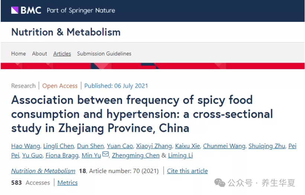Screen dimensions: 305x195
Task: Click the Nutrition & Metabolism journal title
Action: [x=66, y=32]
